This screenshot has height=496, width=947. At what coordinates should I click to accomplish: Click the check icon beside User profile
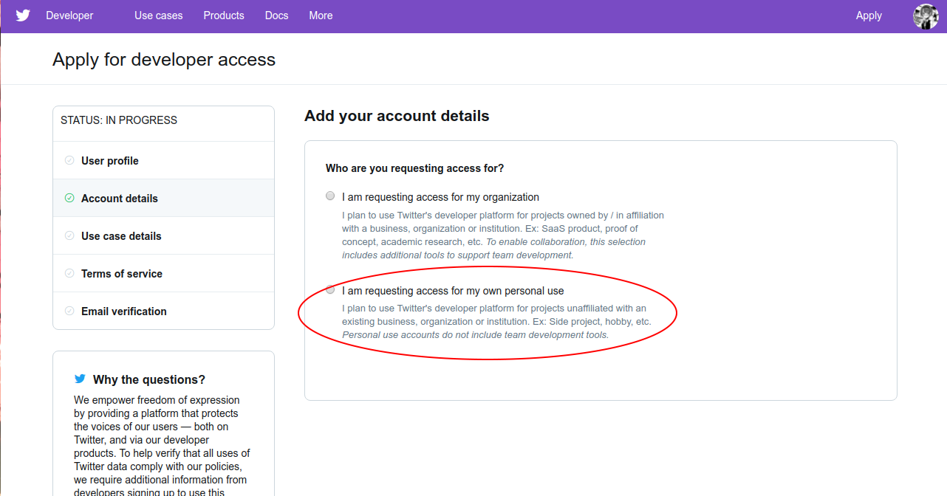tap(69, 160)
